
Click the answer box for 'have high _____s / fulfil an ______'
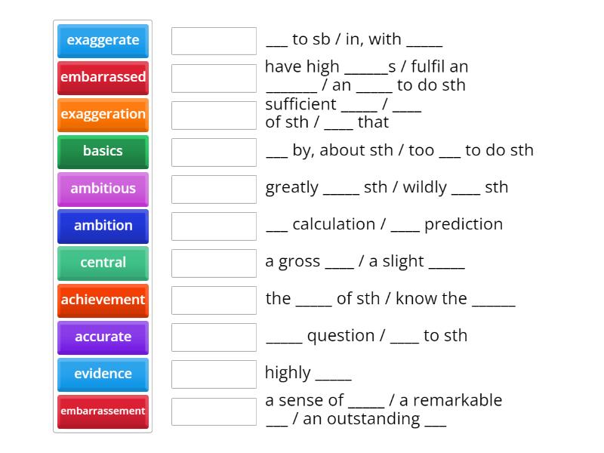[x=214, y=78]
